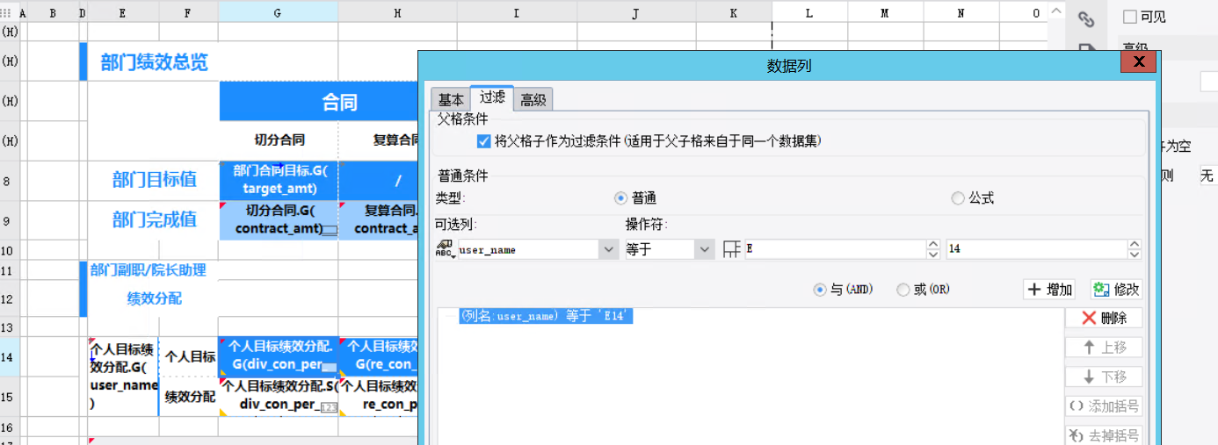Screen dimensions: 1218x445
Task: Close the 数据列 dialog
Action: (x=1139, y=61)
